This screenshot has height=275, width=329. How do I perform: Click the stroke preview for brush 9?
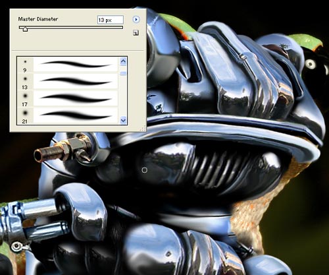[x=76, y=65]
